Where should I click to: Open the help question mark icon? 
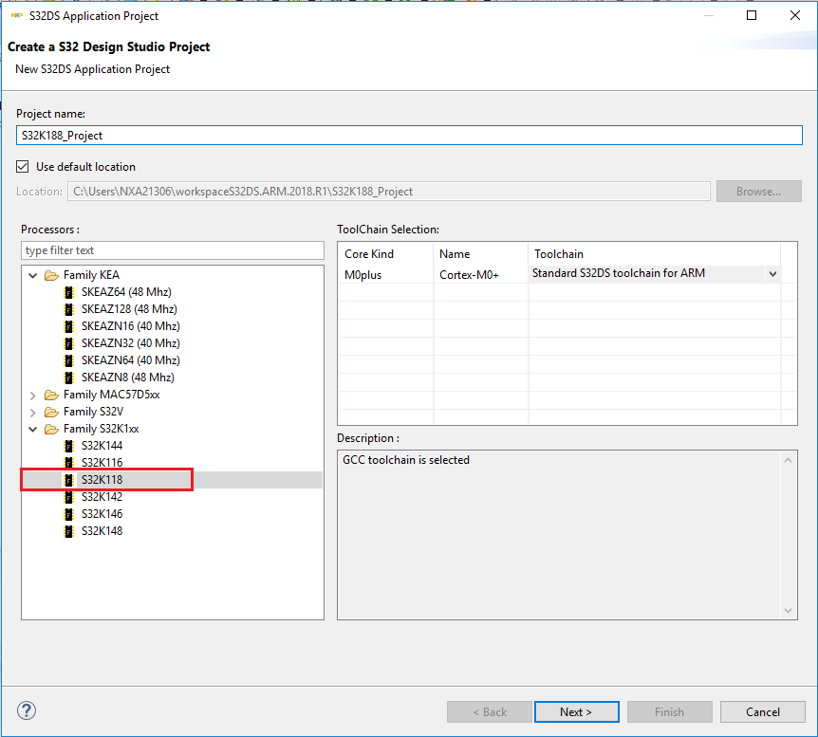(27, 710)
